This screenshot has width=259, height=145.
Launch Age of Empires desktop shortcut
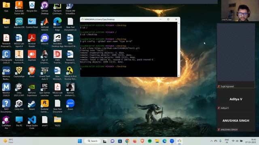point(45,57)
